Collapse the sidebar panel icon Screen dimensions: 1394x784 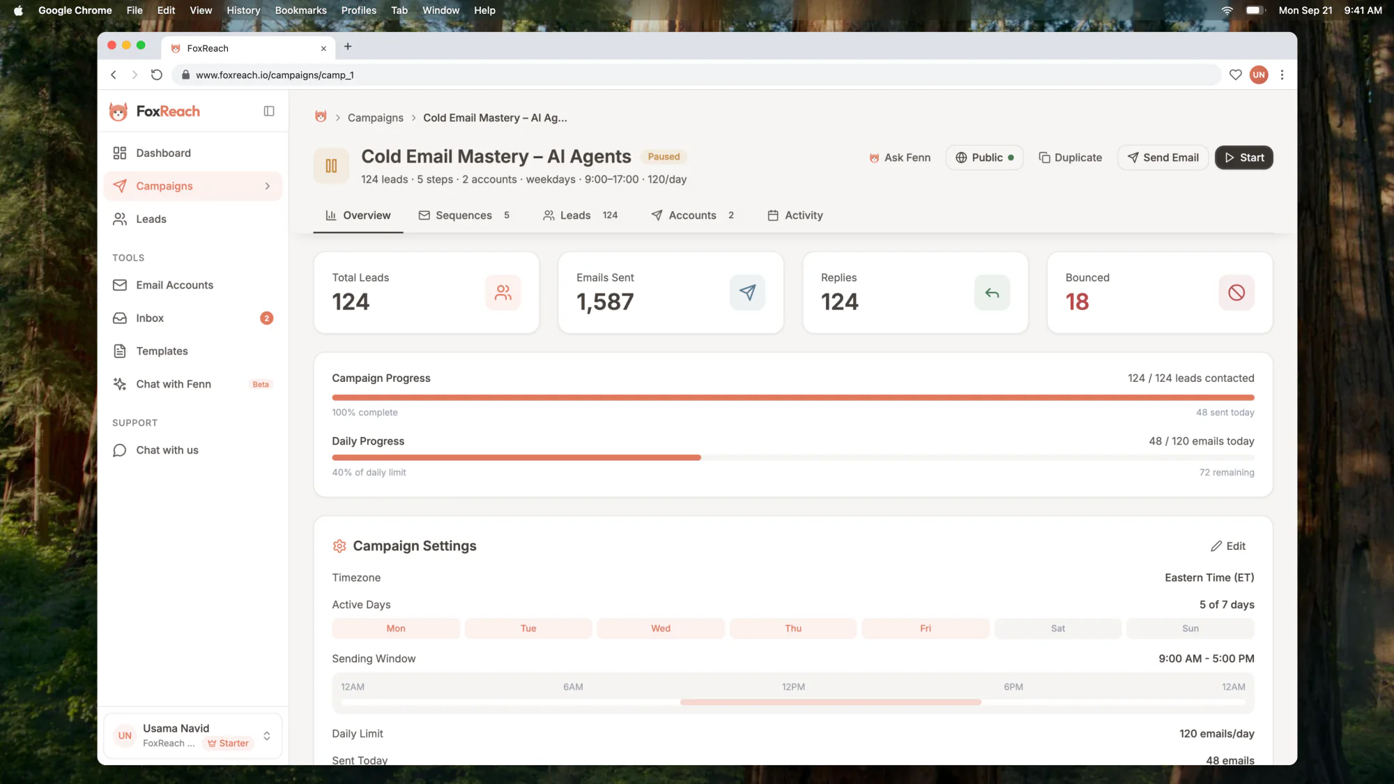[269, 112]
